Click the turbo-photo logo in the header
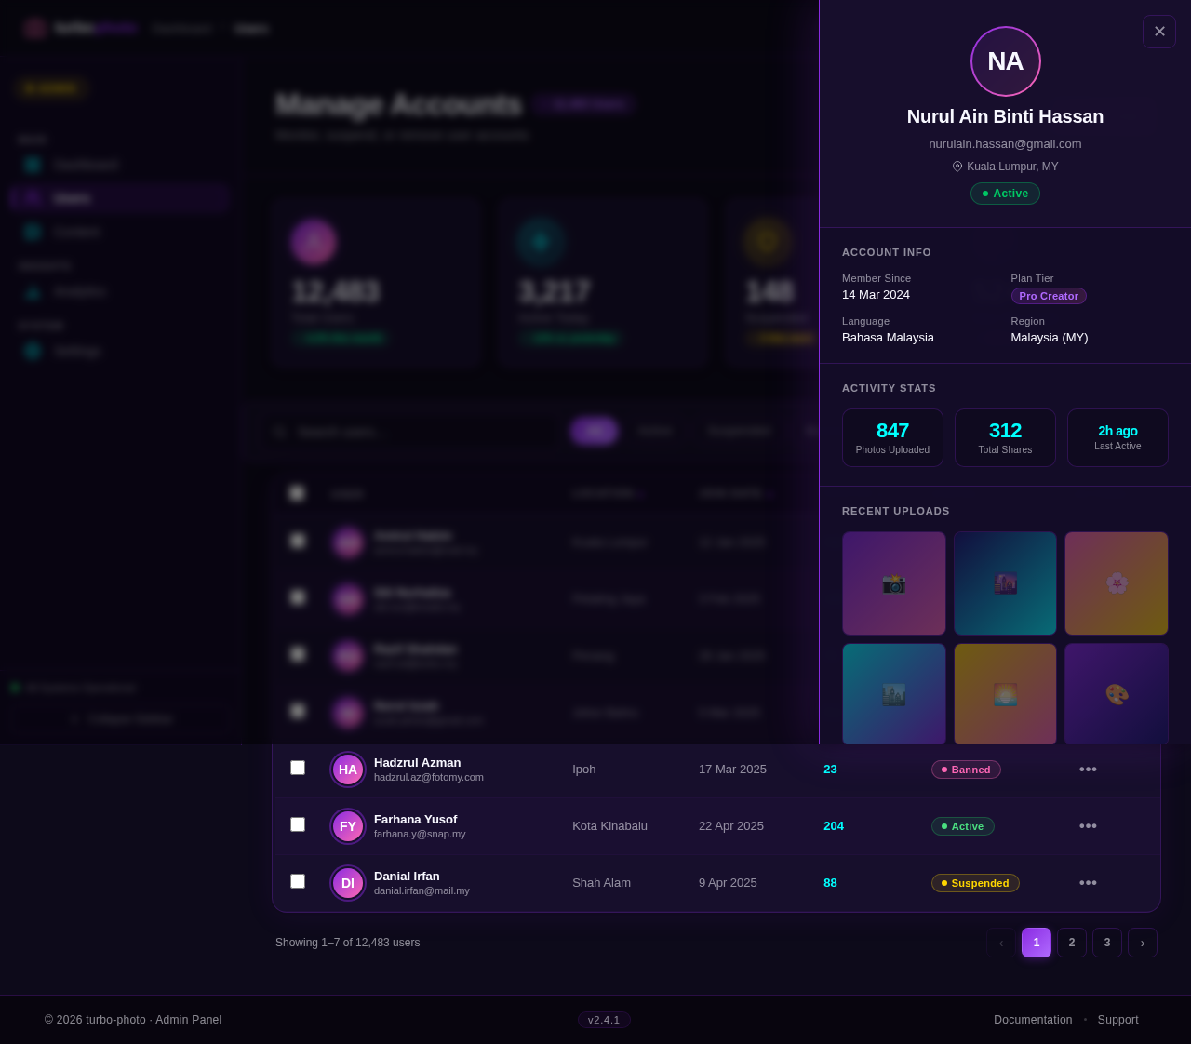 [79, 27]
